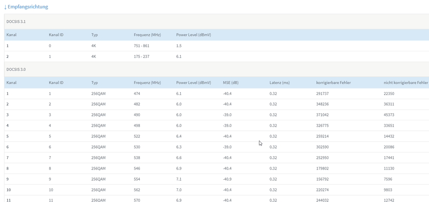Select frequency 490 cell
429x202 pixels.
pos(137,115)
